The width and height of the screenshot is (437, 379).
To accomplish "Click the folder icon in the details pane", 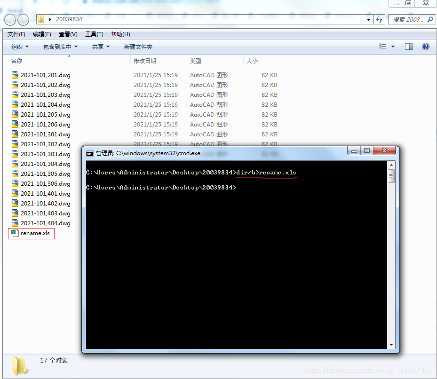I will click(20, 366).
